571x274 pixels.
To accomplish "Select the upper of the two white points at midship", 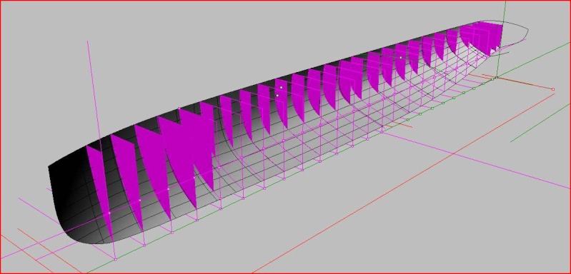I will [x=281, y=87].
